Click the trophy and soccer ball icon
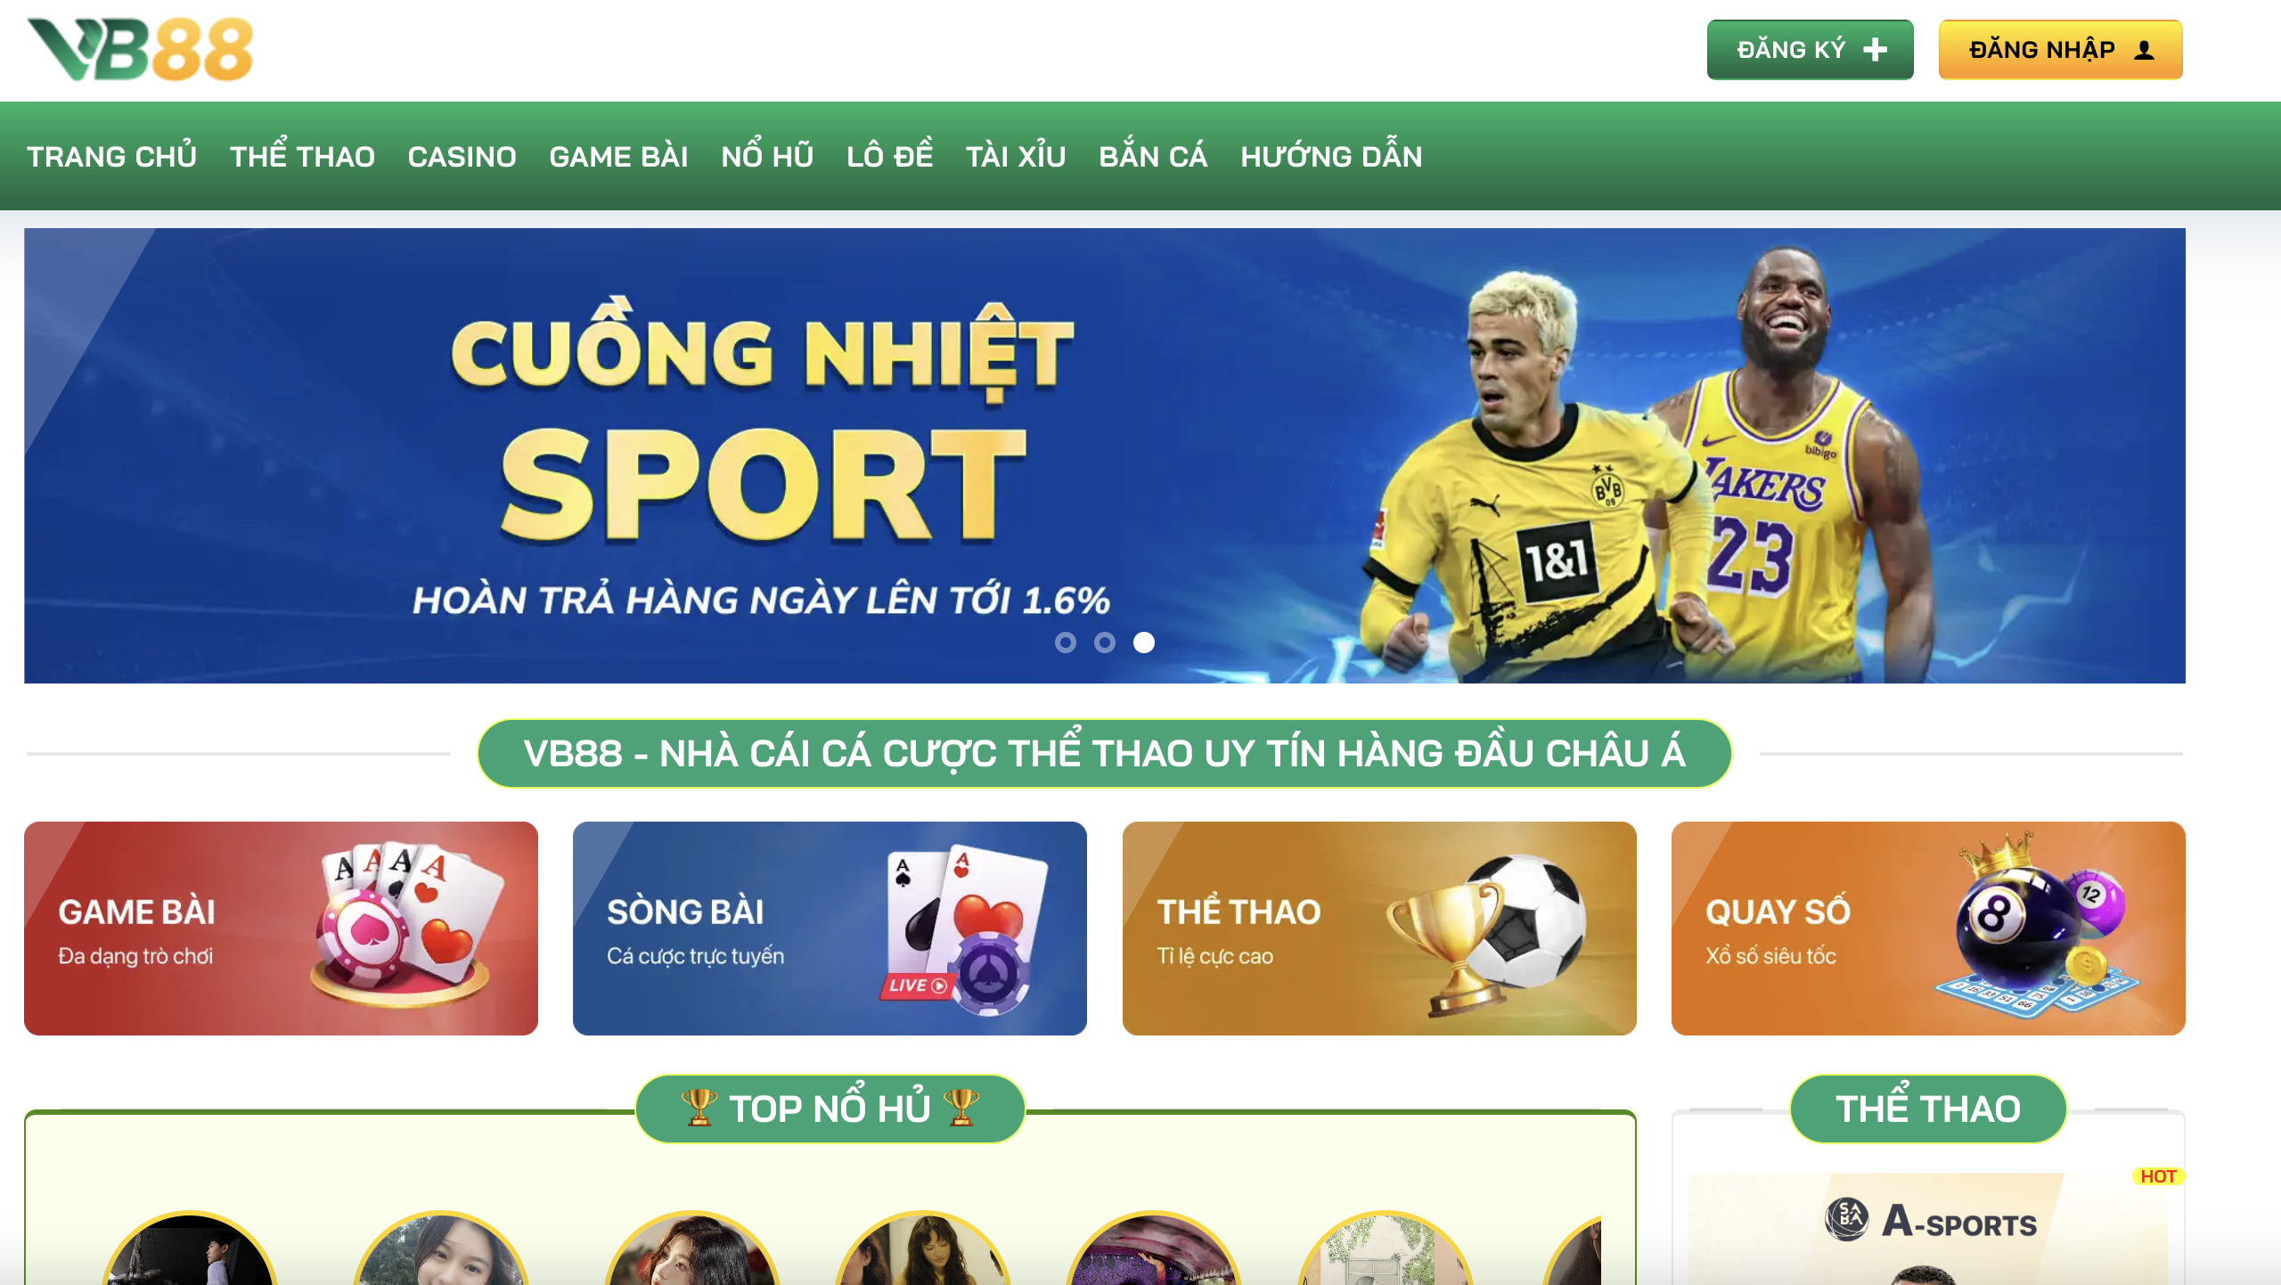2281x1285 pixels. 1486,935
